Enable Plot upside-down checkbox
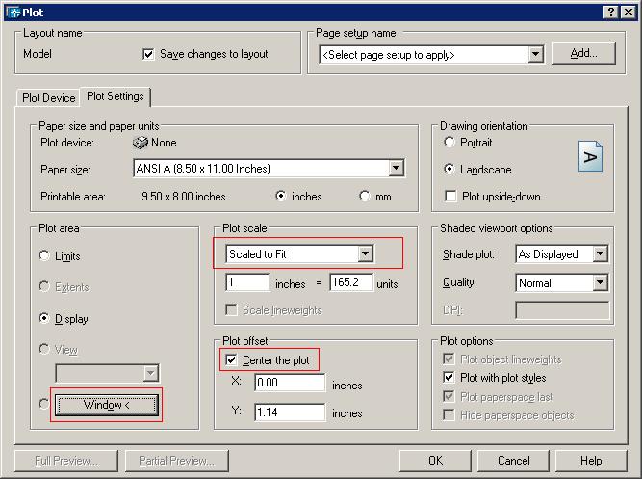The width and height of the screenshot is (642, 479). pos(450,197)
